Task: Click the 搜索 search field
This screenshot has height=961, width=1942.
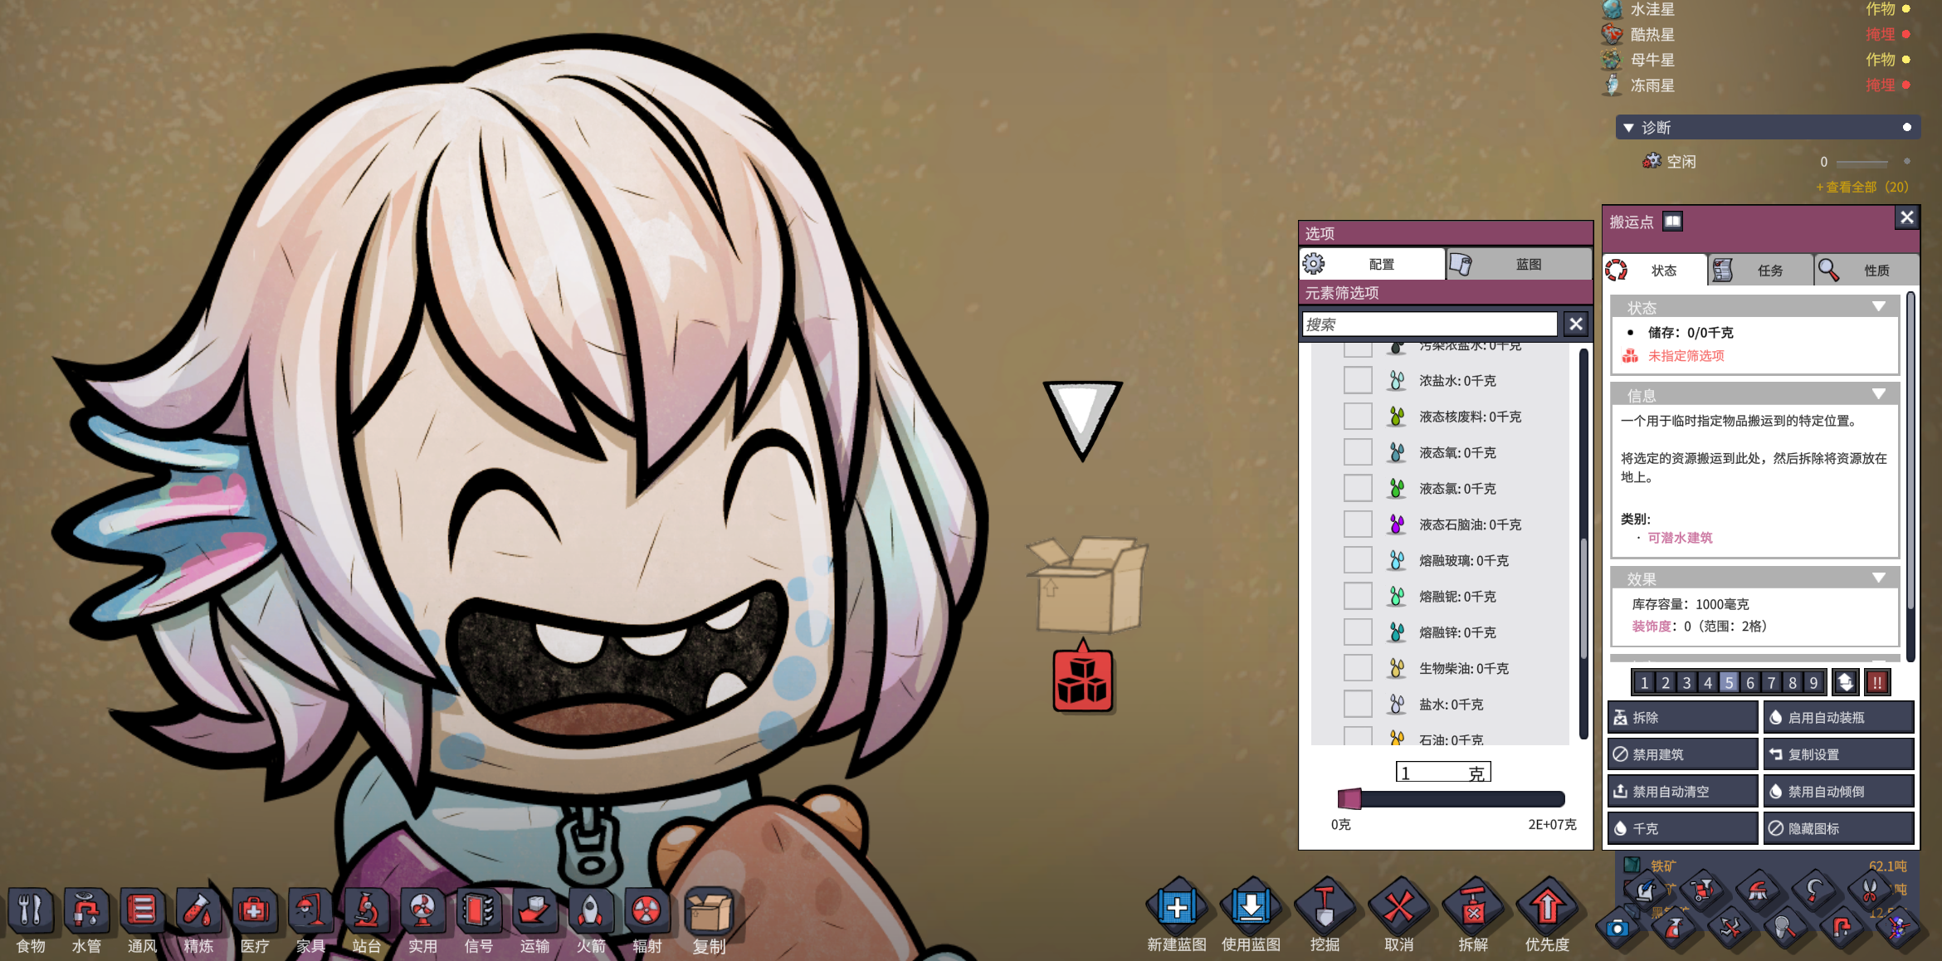Action: (x=1429, y=324)
